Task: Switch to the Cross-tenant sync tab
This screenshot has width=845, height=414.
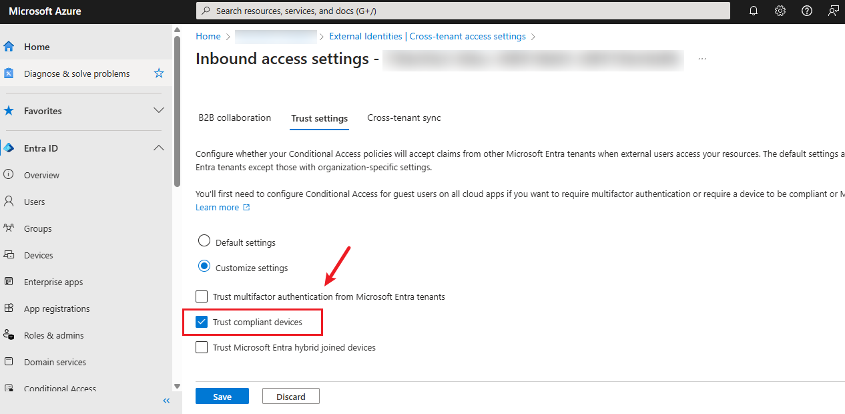Action: pyautogui.click(x=404, y=118)
